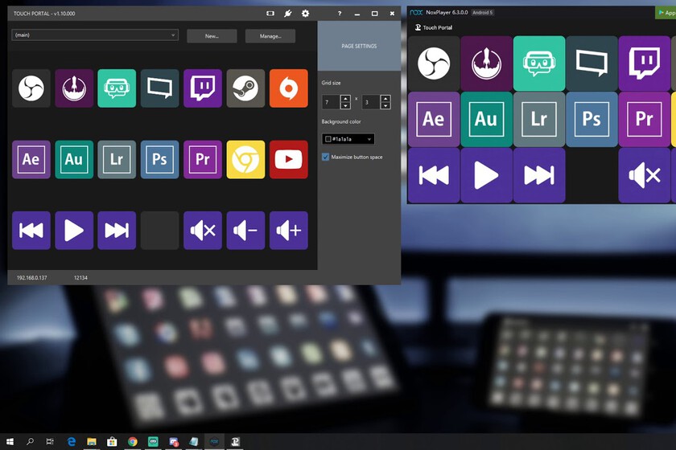Open the (main) page dropdown

[x=95, y=35]
